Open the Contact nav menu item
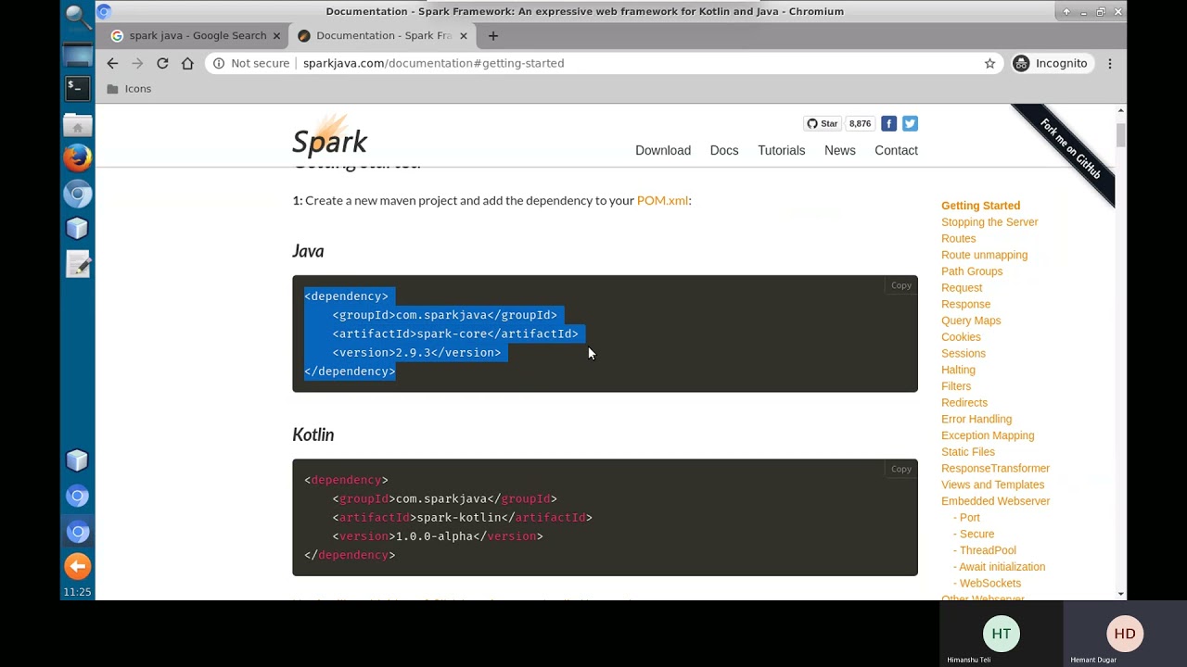1187x667 pixels. [896, 150]
